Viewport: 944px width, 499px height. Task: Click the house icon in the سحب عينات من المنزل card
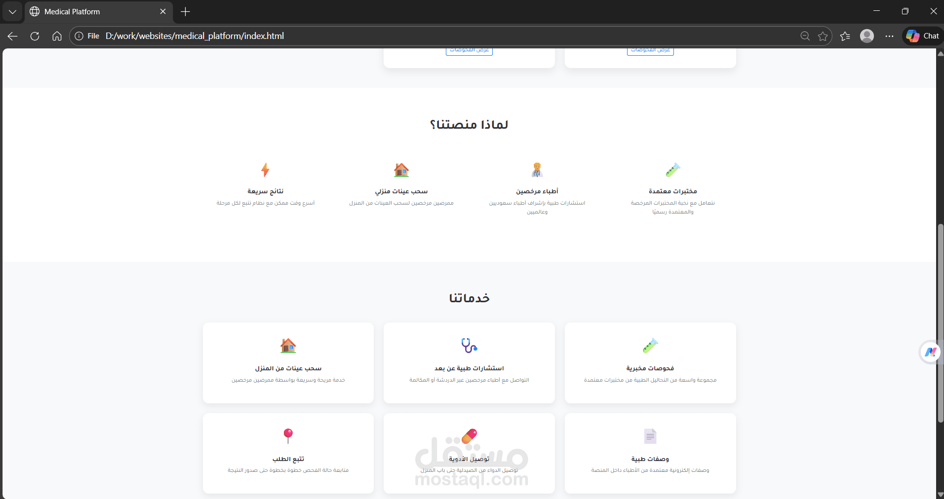coord(288,345)
